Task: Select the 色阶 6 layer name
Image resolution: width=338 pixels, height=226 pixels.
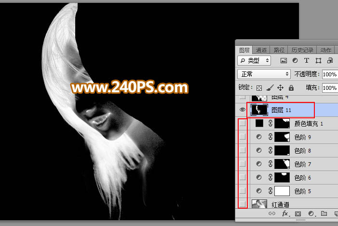Action: click(303, 178)
